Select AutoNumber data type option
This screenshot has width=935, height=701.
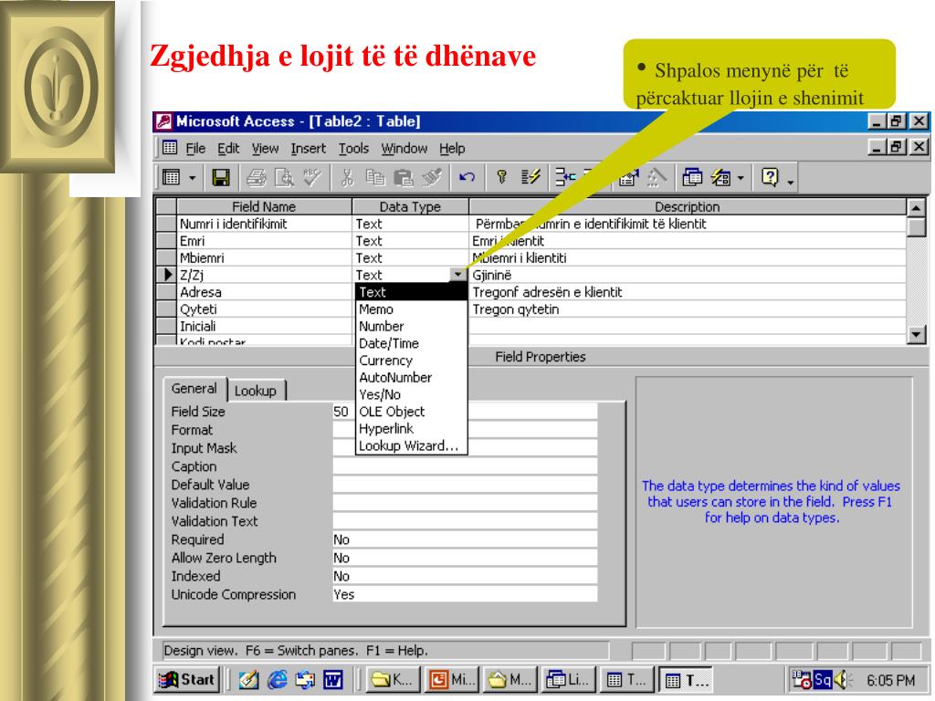click(x=411, y=377)
